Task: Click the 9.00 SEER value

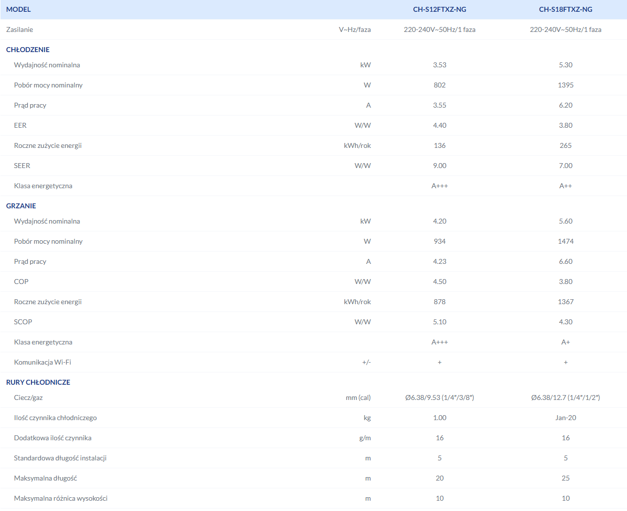Action: click(x=439, y=166)
